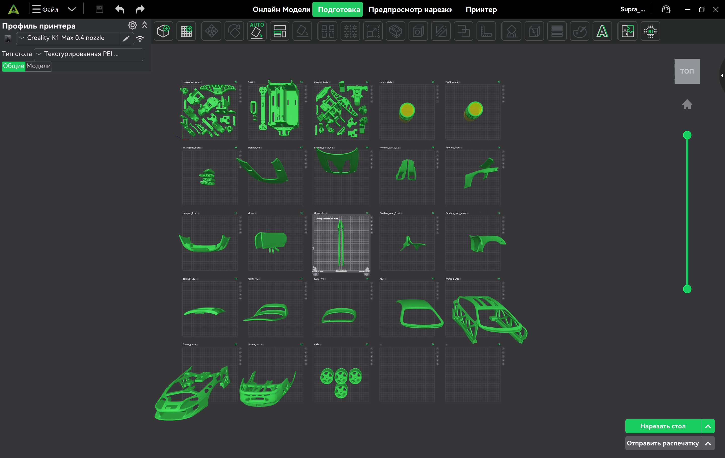Select the Text emboss tool
This screenshot has height=458, width=725.
click(602, 31)
